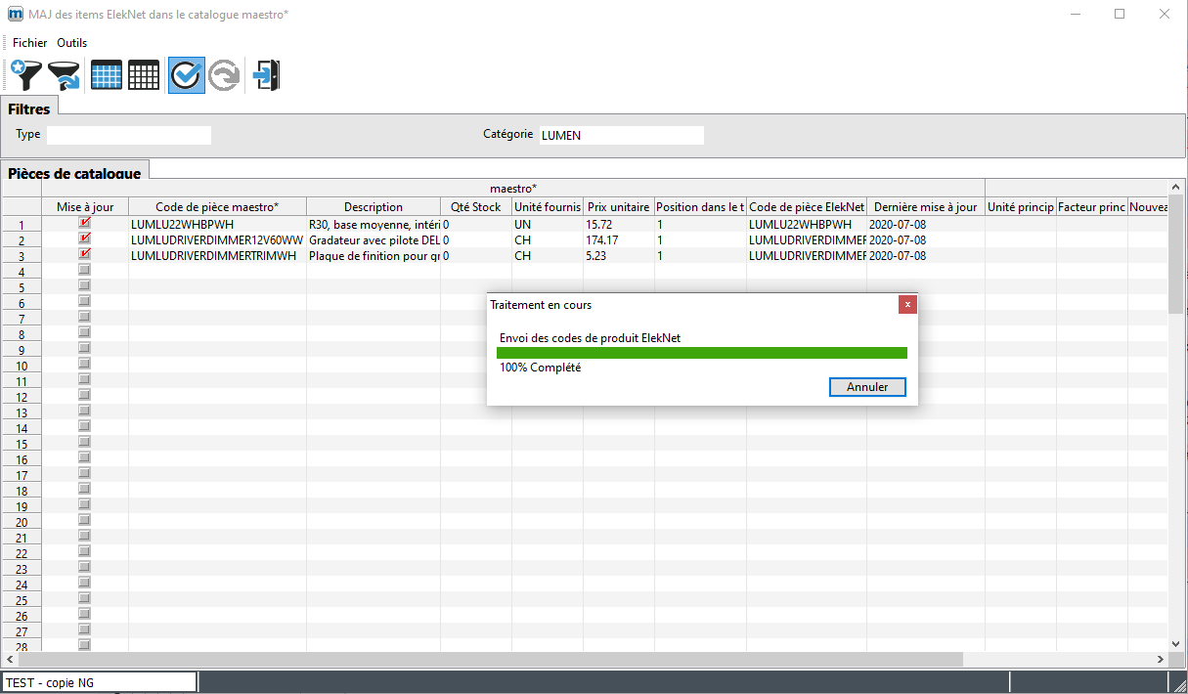Click the Facteur princ column header
Screen dimensions: 1188x694
coord(1092,207)
